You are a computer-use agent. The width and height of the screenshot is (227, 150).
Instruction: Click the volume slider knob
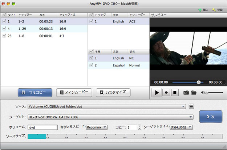pyautogui.click(x=207, y=93)
